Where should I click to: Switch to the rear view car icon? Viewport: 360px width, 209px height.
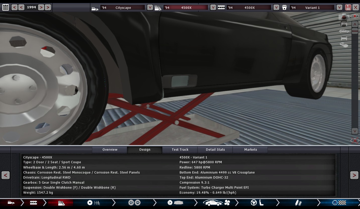tap(344, 38)
